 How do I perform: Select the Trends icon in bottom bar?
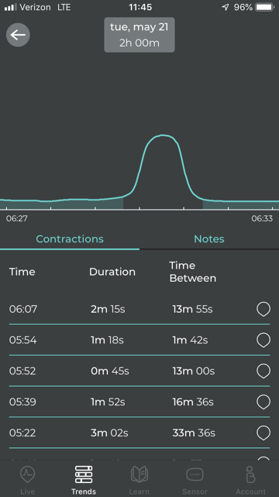[84, 474]
